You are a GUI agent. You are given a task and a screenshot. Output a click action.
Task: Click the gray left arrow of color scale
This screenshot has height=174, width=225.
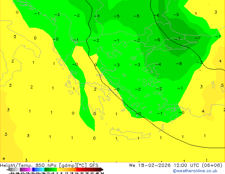[8, 169]
